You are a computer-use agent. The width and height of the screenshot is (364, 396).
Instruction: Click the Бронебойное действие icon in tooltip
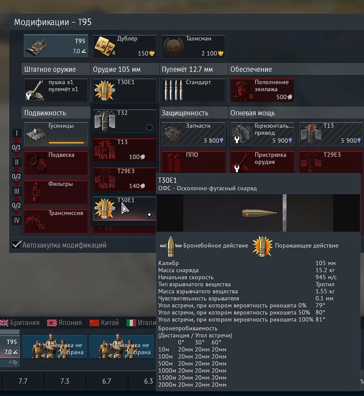tap(171, 246)
